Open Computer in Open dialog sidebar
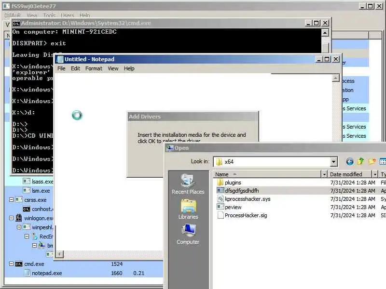 coord(188,234)
